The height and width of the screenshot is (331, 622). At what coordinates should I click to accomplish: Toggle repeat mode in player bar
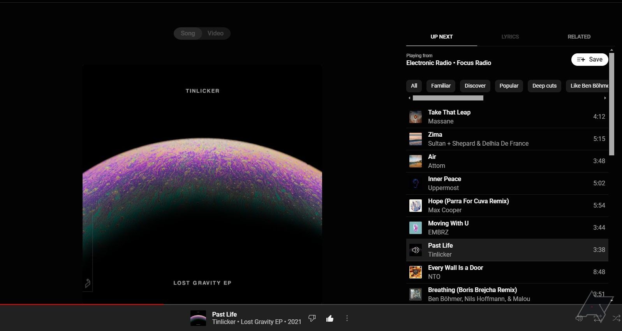[x=598, y=319]
